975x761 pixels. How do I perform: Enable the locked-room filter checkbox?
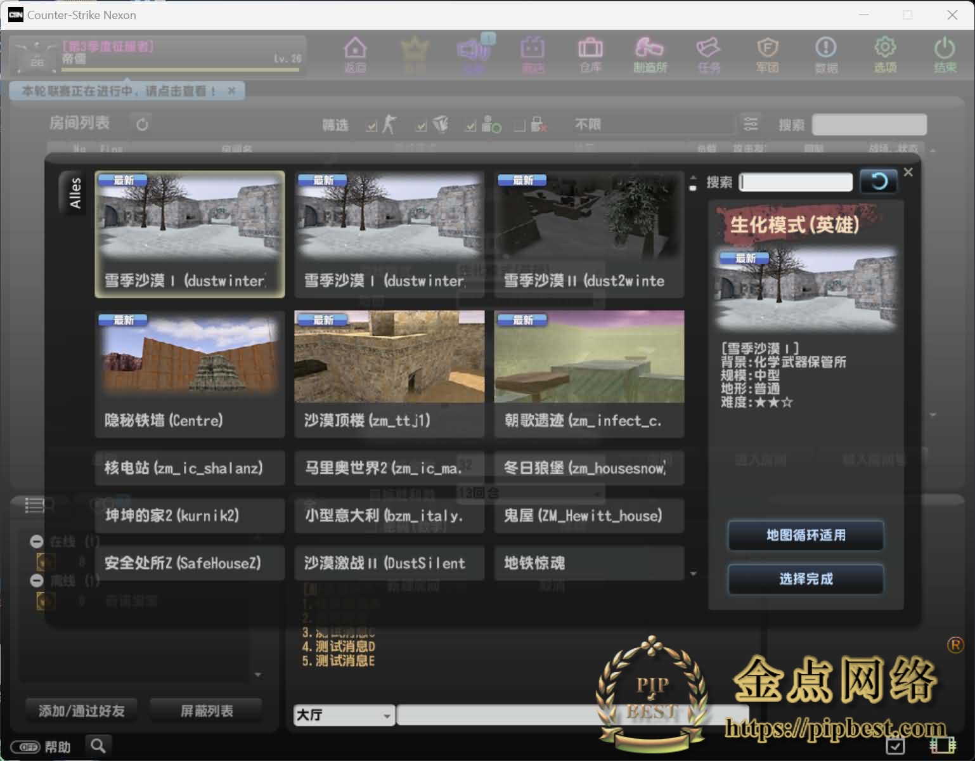(520, 126)
